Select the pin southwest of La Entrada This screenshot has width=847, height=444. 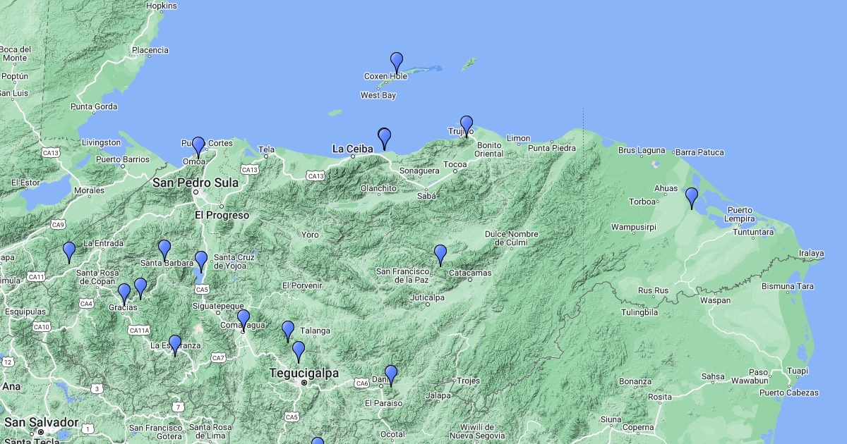point(69,252)
